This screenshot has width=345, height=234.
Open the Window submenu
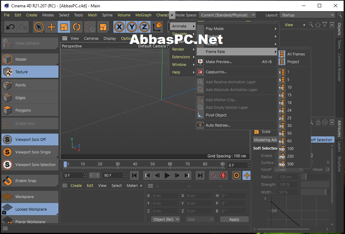(x=183, y=65)
